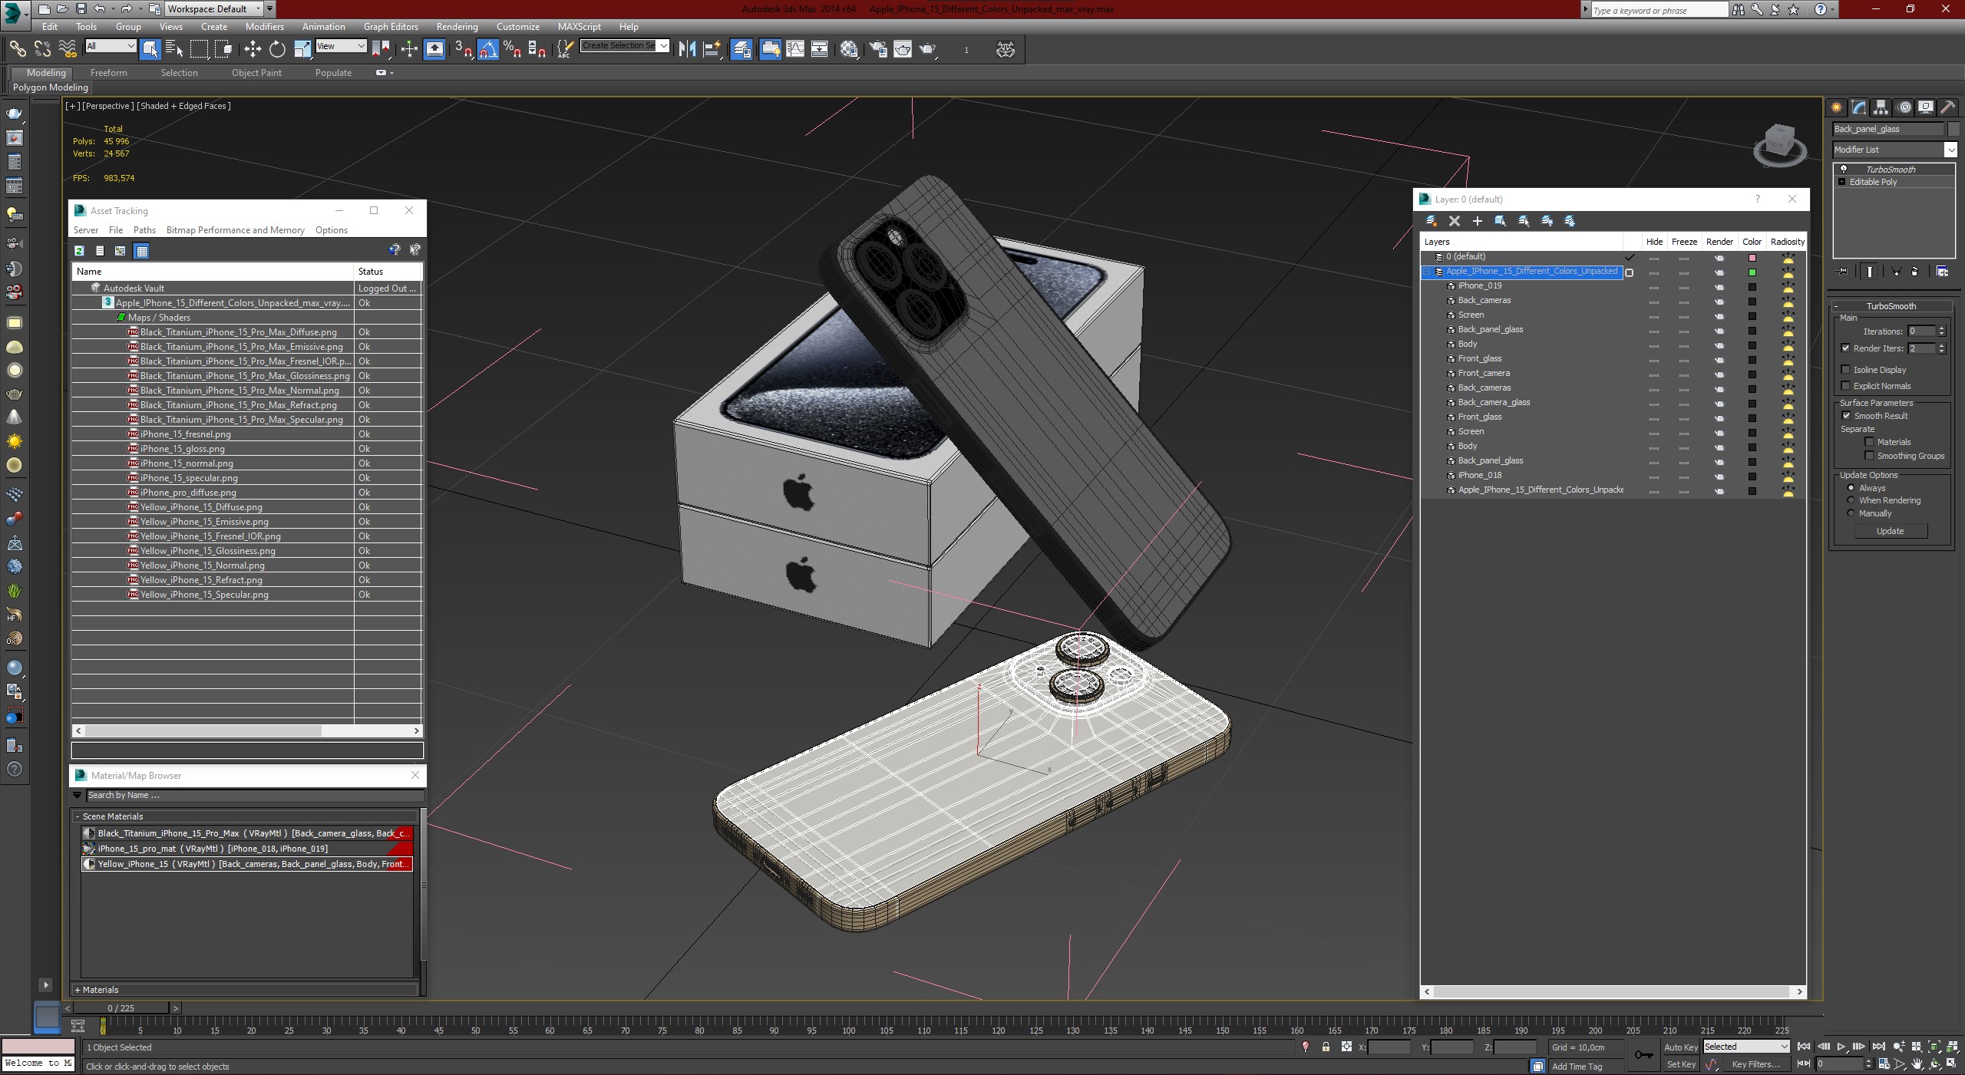Select the Manually update radio button
This screenshot has width=1965, height=1075.
pos(1851,513)
